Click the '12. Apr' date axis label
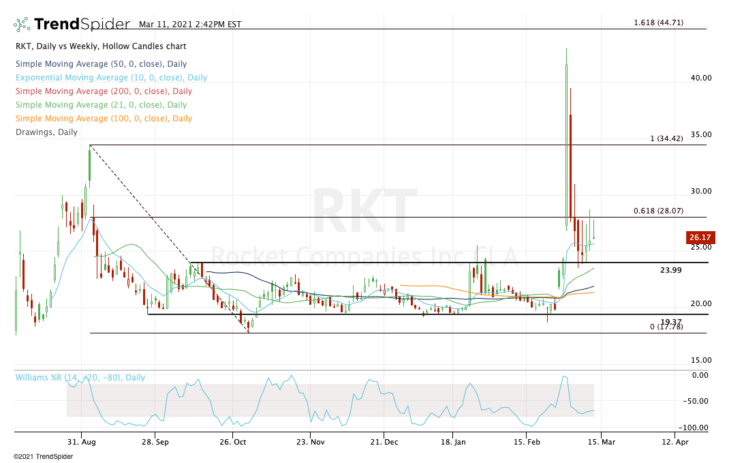The image size is (729, 463). (674, 442)
